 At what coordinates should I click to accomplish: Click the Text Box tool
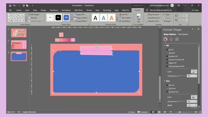click(32, 18)
